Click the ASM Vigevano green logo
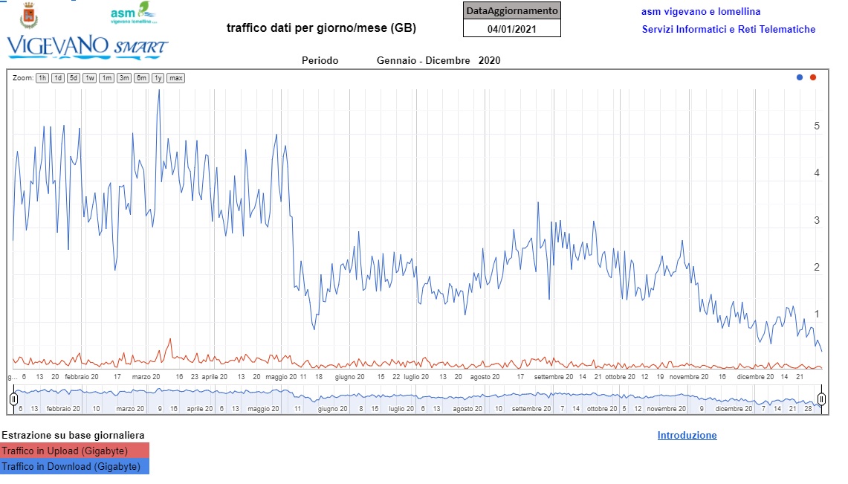Image resolution: width=848 pixels, height=484 pixels. coord(135,15)
